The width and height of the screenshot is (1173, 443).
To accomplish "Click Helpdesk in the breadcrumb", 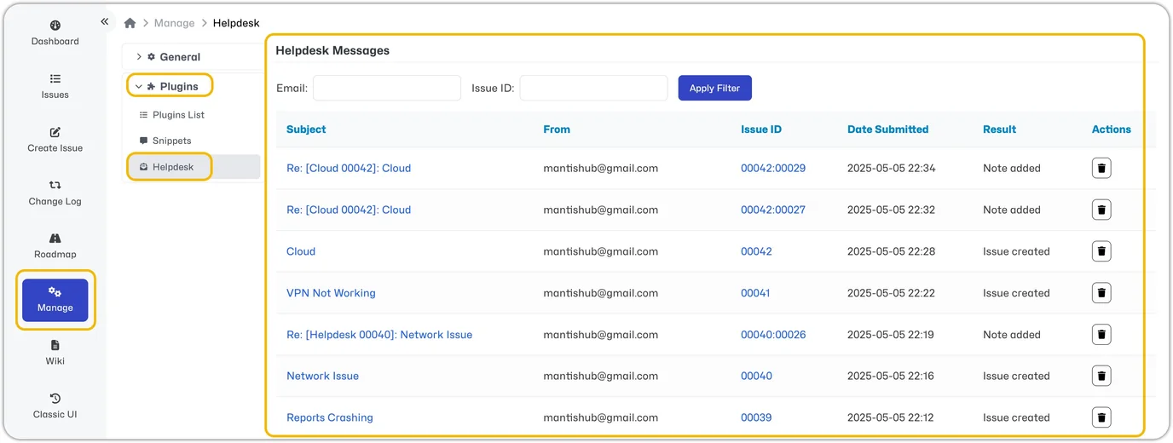I will pos(236,23).
